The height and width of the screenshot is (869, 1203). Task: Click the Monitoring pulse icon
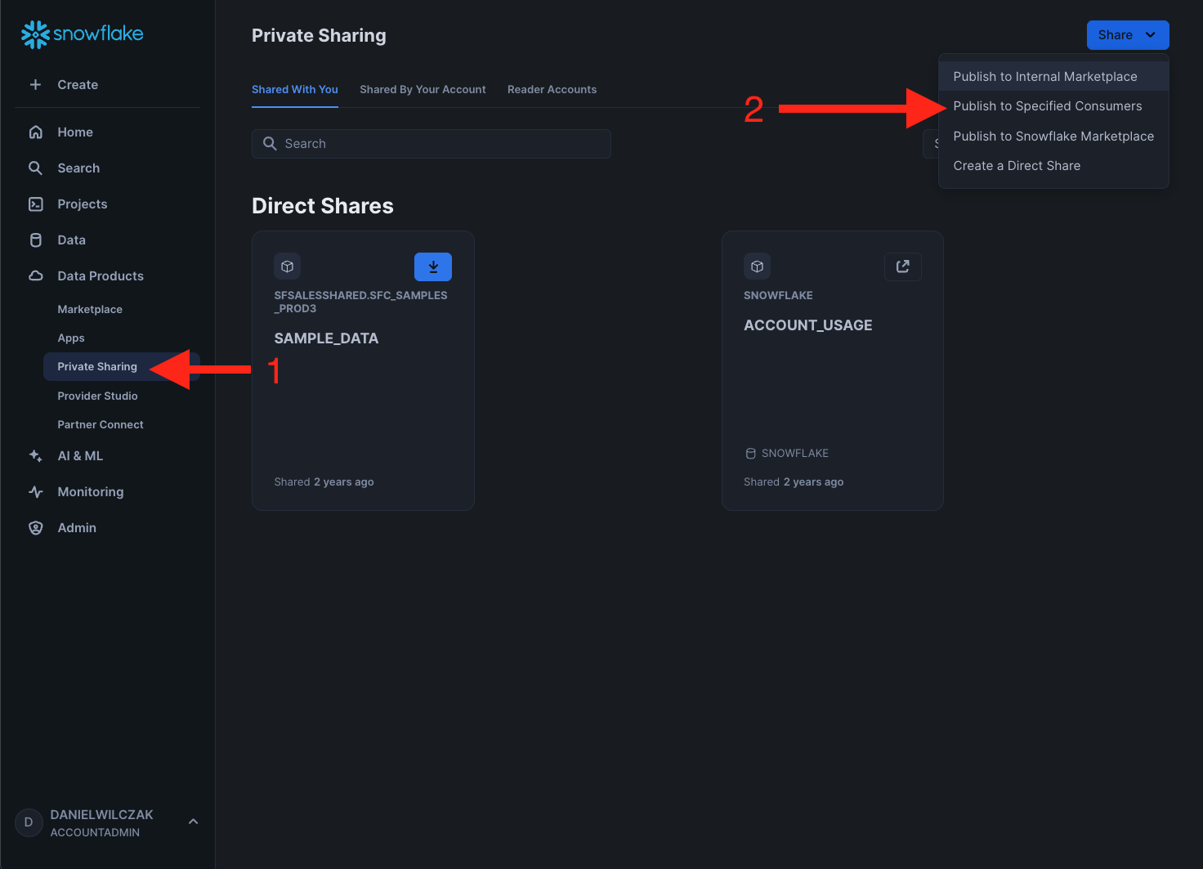[x=35, y=491]
